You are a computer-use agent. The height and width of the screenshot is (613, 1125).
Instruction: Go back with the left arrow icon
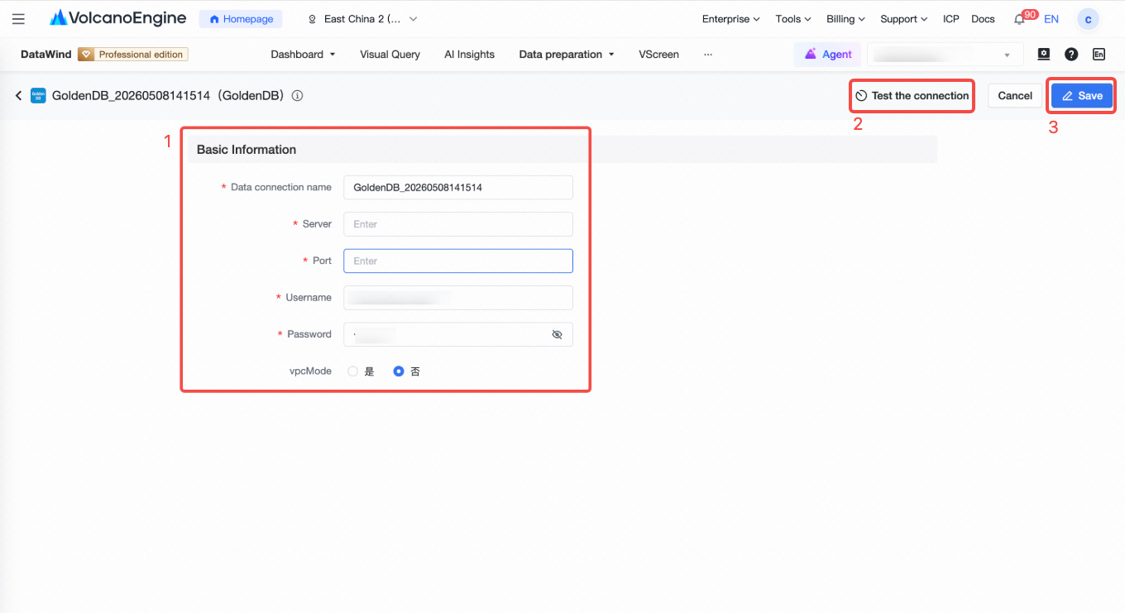click(18, 96)
